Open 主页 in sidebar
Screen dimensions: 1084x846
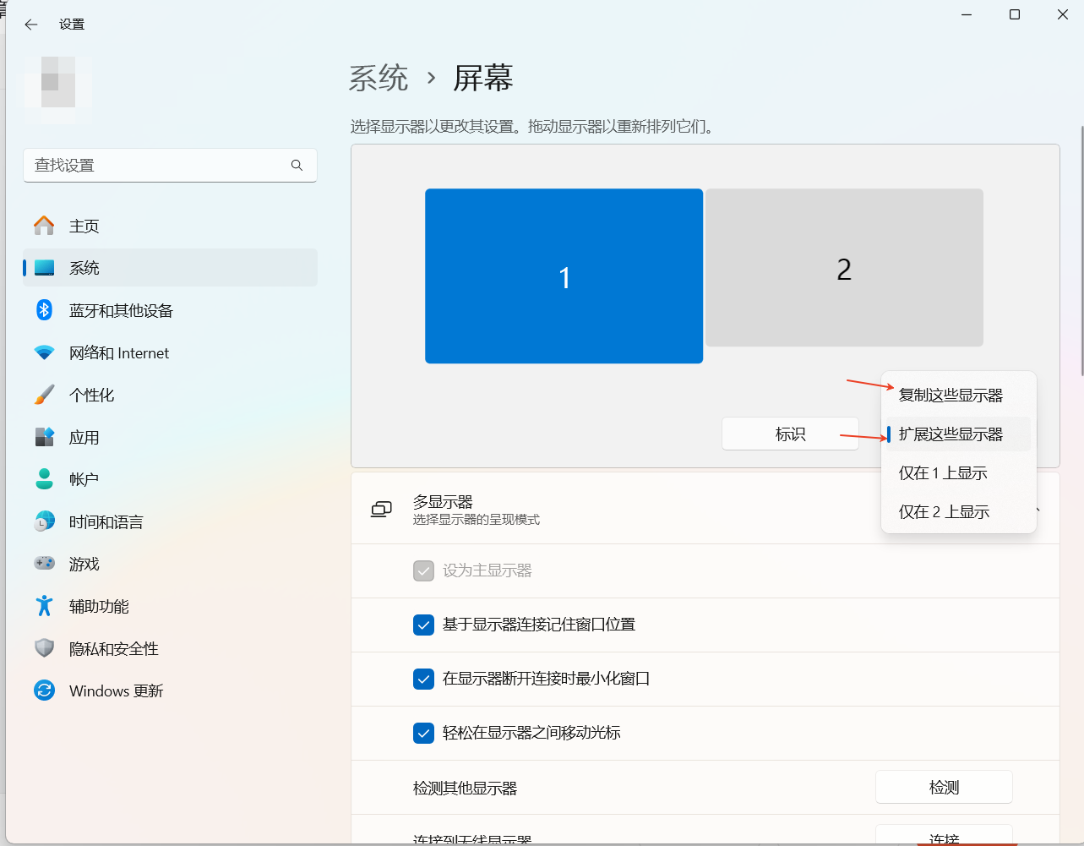(x=170, y=226)
